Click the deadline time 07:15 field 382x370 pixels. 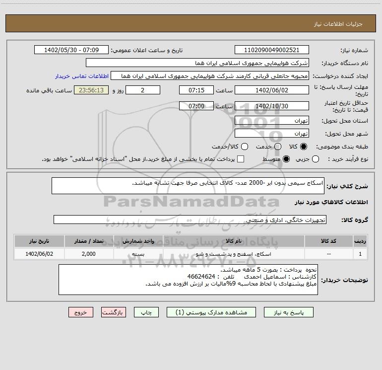(196, 90)
